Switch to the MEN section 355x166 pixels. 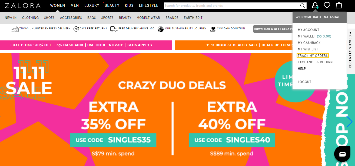75,5
